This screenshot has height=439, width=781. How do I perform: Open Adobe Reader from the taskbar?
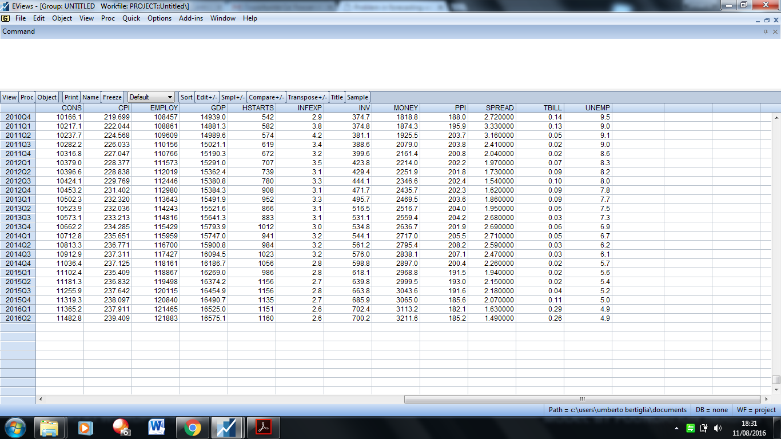point(262,427)
